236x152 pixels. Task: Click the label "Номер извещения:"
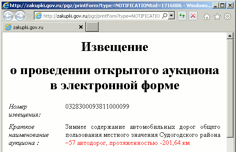25,110
